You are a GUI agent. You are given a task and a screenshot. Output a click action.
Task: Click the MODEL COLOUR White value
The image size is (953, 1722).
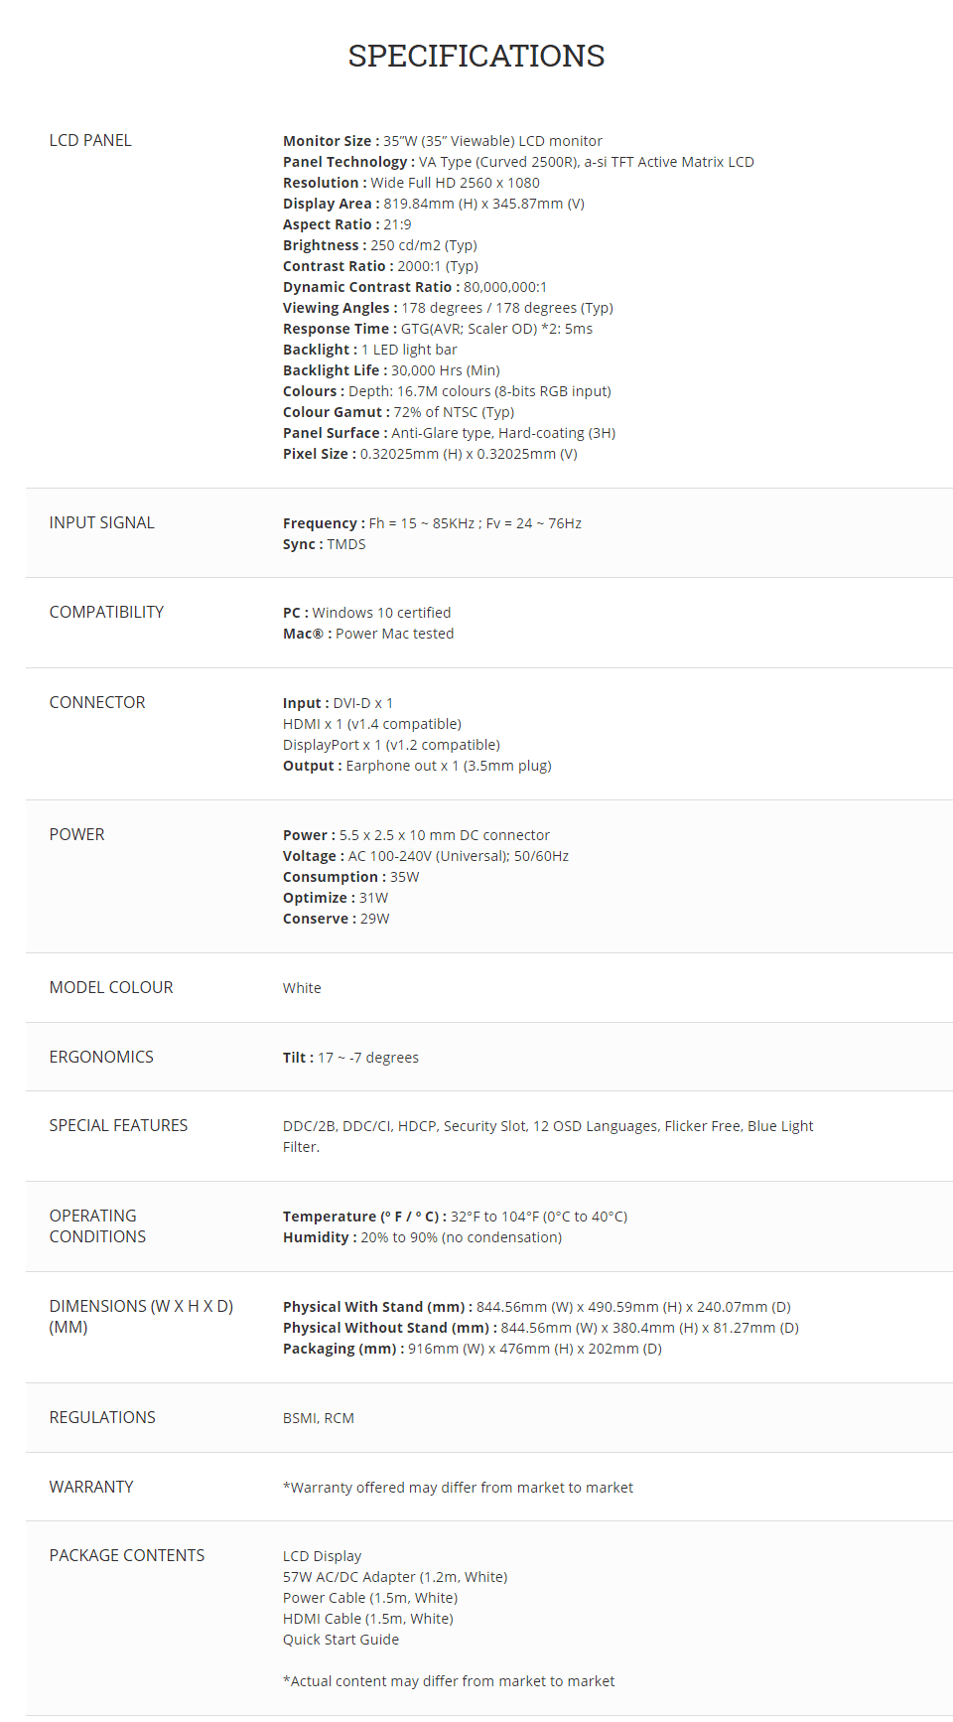pyautogui.click(x=302, y=988)
